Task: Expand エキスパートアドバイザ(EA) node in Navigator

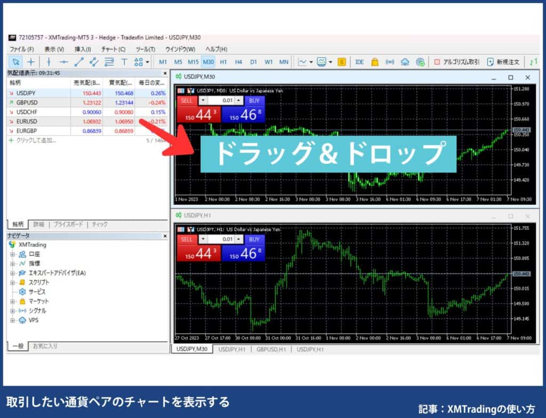Action: tap(13, 273)
